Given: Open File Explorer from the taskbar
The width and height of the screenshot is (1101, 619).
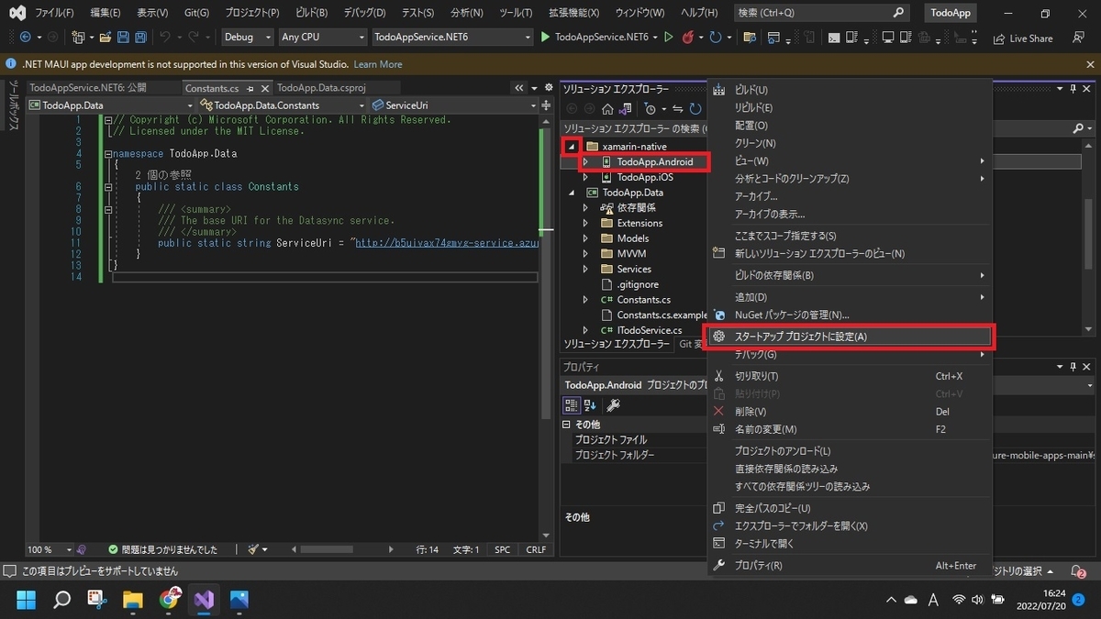Looking at the screenshot, I should click(133, 600).
